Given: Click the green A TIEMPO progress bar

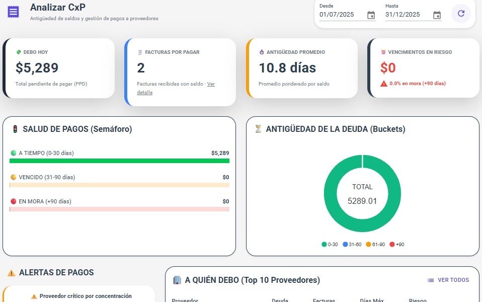Looking at the screenshot, I should (x=119, y=161).
